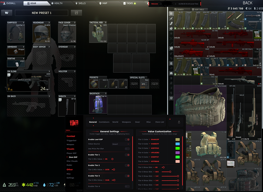Screen dimensions: 263x192
Task: Filter the stash by weapons rifle icon
Action: pyautogui.click(x=171, y=18)
